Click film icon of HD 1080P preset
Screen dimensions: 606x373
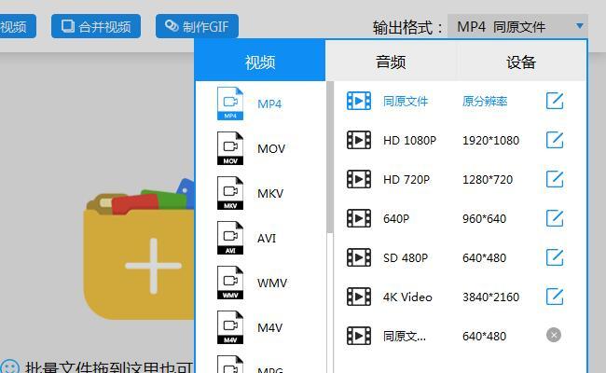click(x=359, y=140)
